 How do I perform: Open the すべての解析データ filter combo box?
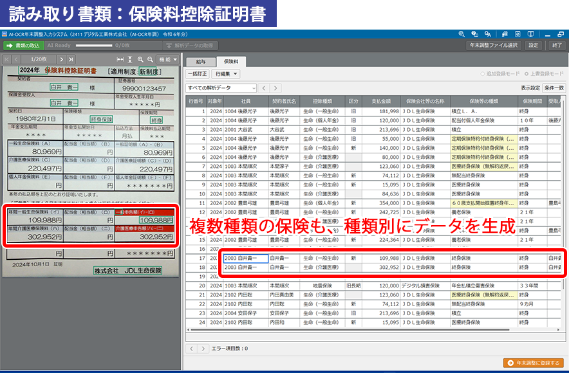221,87
